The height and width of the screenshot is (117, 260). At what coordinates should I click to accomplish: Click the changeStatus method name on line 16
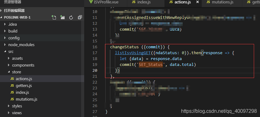pos(124,47)
